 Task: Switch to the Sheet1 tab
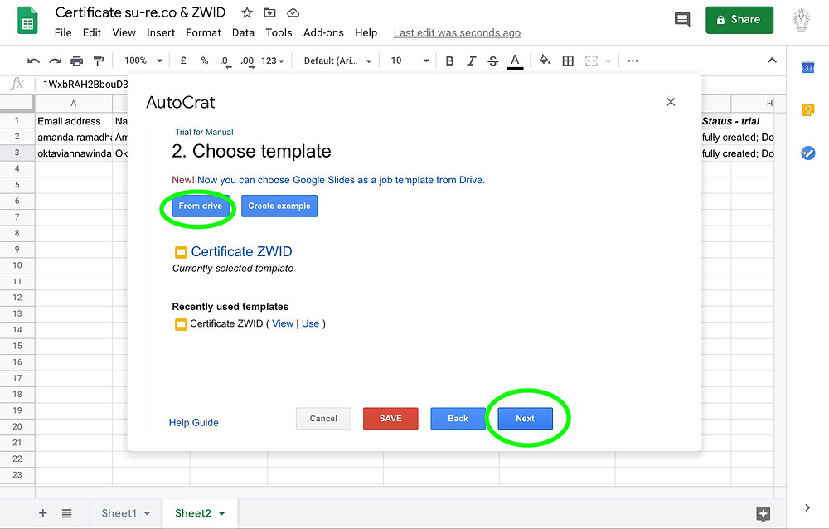point(119,513)
